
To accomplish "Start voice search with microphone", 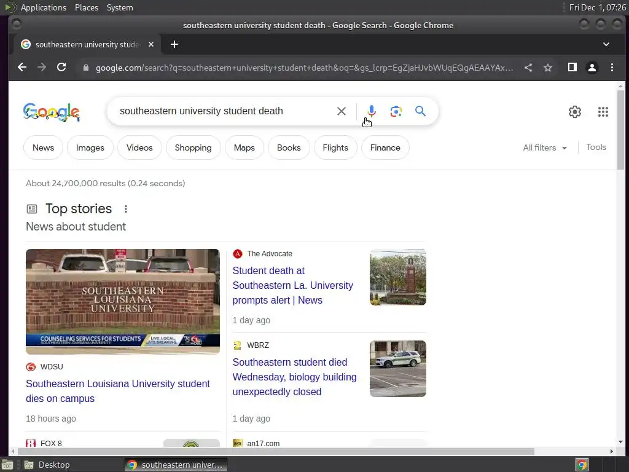I will pos(372,111).
